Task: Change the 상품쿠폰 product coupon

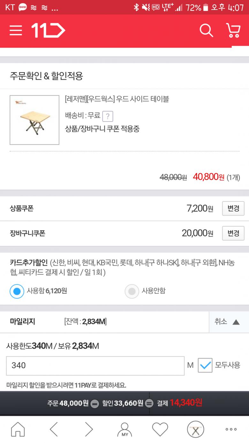Action: click(x=233, y=208)
